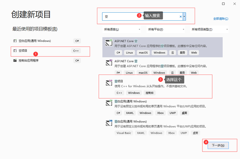The width and height of the screenshot is (240, 159).
Task: Select the C# 空白应用(通用 Windows) template title
Action: pos(131,101)
